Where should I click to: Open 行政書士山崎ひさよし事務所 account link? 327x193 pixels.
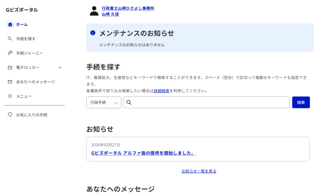(x=128, y=9)
